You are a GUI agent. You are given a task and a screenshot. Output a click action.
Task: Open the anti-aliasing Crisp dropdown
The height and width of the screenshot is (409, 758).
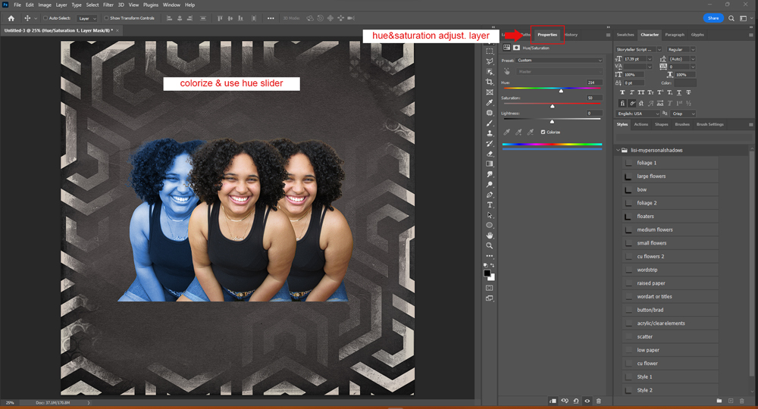point(683,114)
